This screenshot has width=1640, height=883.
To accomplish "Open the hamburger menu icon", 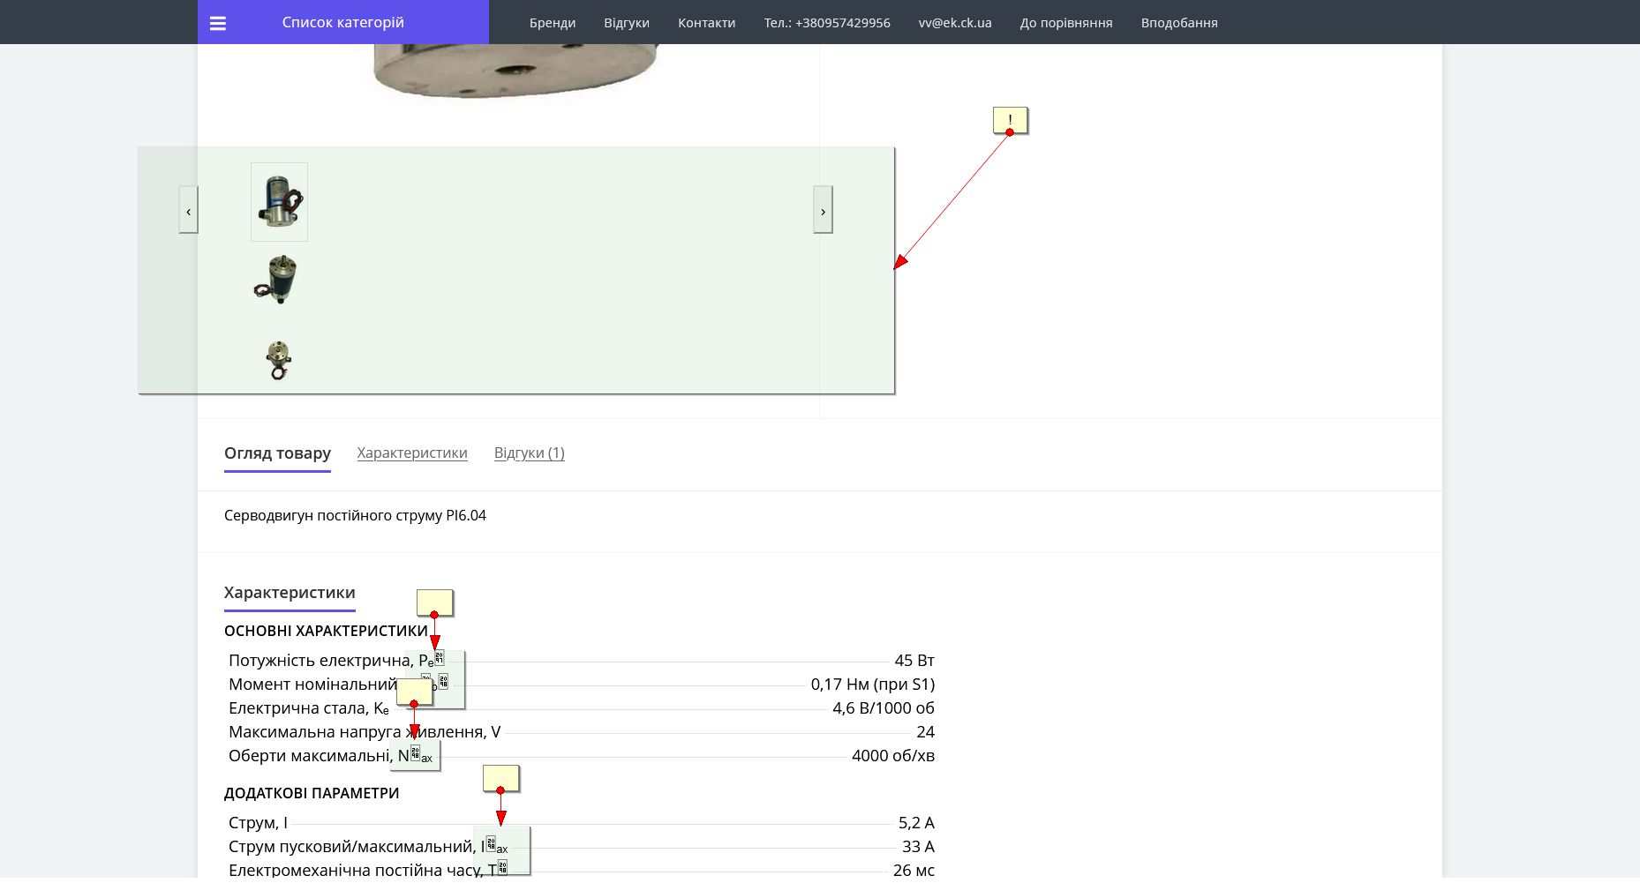I will (x=218, y=23).
